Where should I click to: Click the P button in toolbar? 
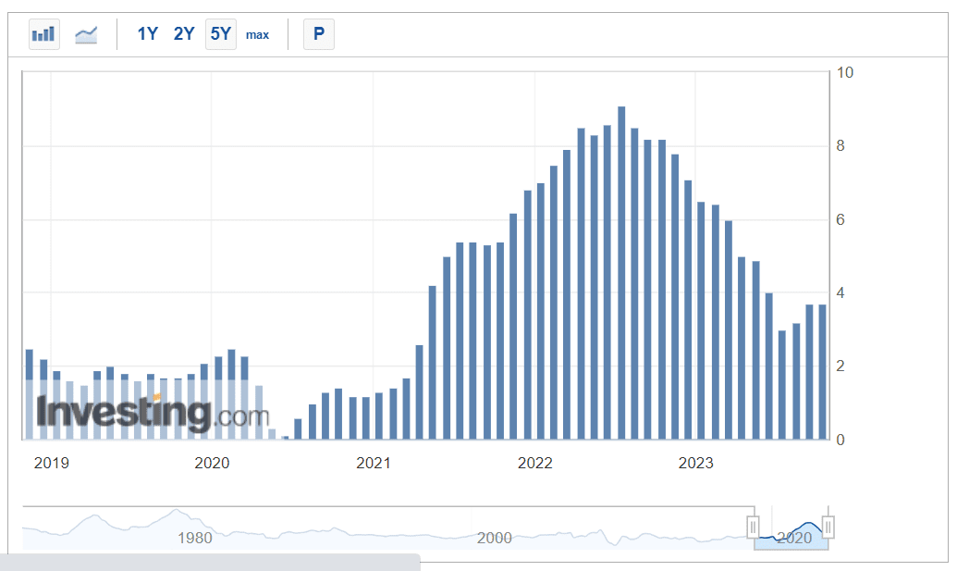point(319,34)
